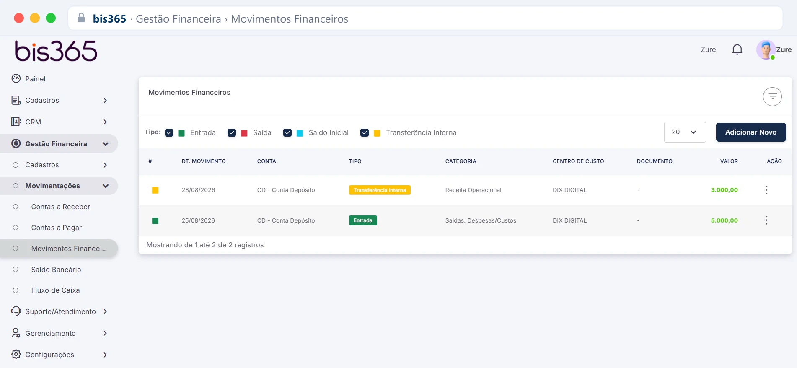The image size is (797, 368).
Task: Open Contas a Receber menu item
Action: 60,207
